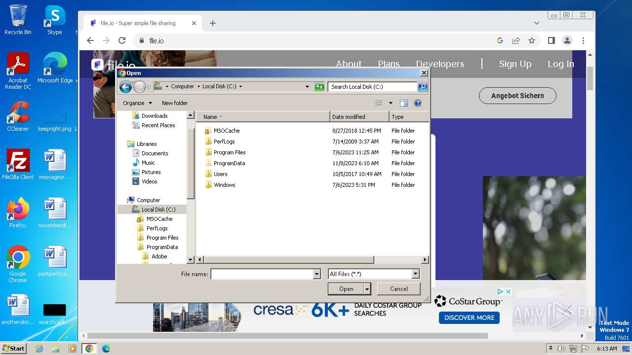Expand the address bar history dropdown

click(308, 87)
